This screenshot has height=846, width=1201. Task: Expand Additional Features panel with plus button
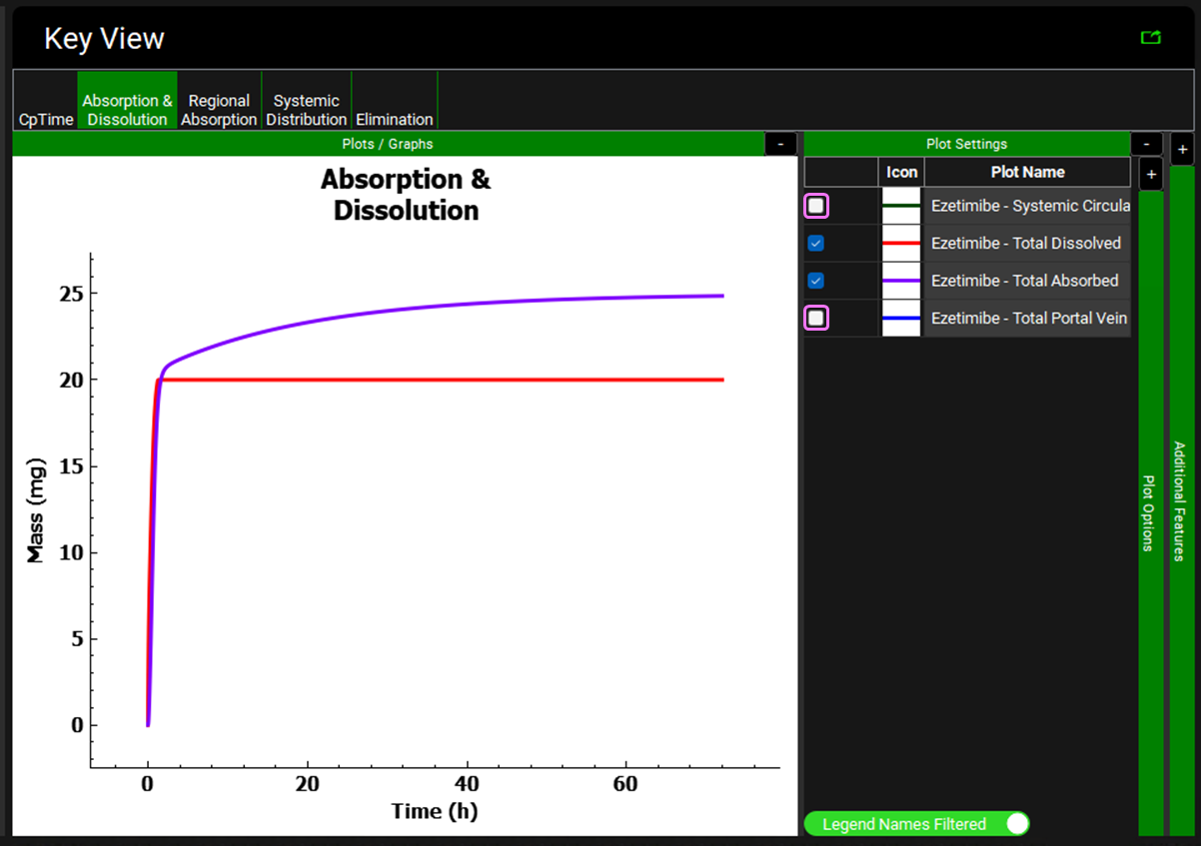[x=1182, y=151]
